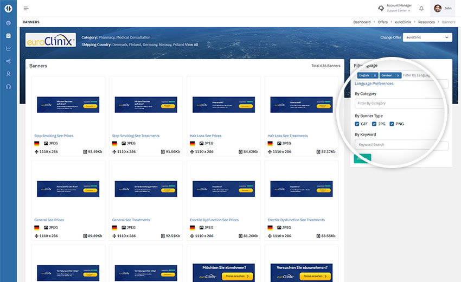Go to Offers breadcrumb
The width and height of the screenshot is (461, 282).
383,22
